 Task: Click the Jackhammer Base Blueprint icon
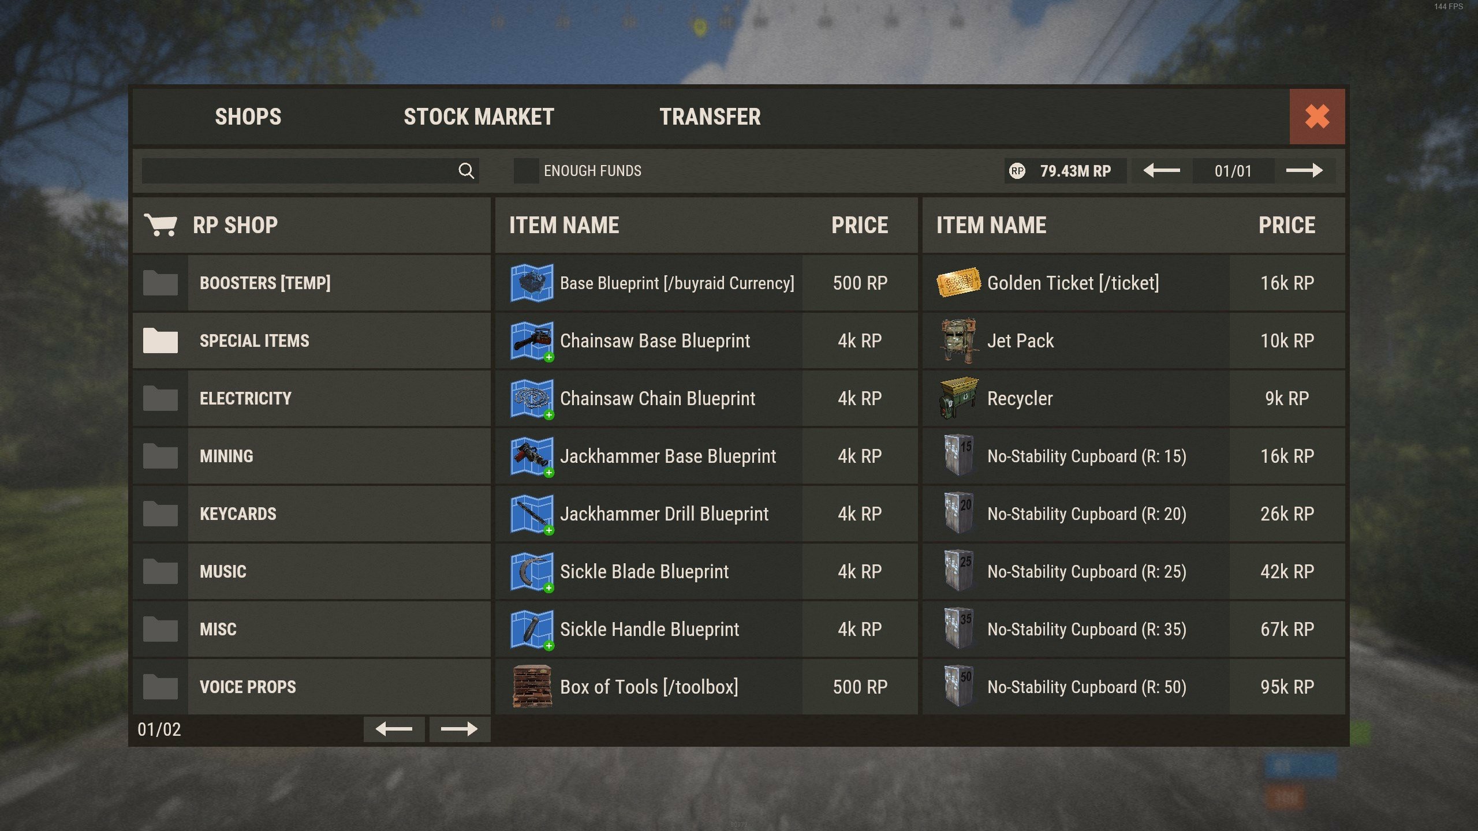pyautogui.click(x=532, y=456)
